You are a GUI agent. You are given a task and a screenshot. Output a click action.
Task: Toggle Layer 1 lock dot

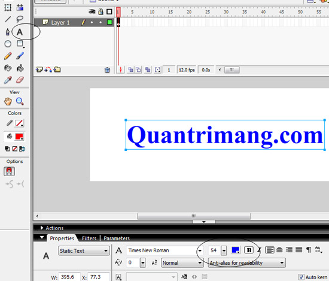click(x=100, y=22)
